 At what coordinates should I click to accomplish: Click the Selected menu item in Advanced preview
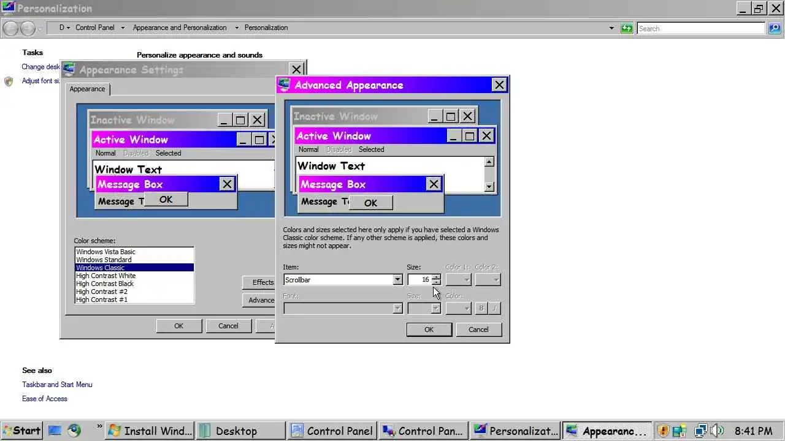[372, 149]
